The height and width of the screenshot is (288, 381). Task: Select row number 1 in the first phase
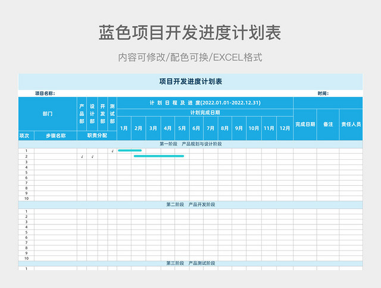coord(26,151)
